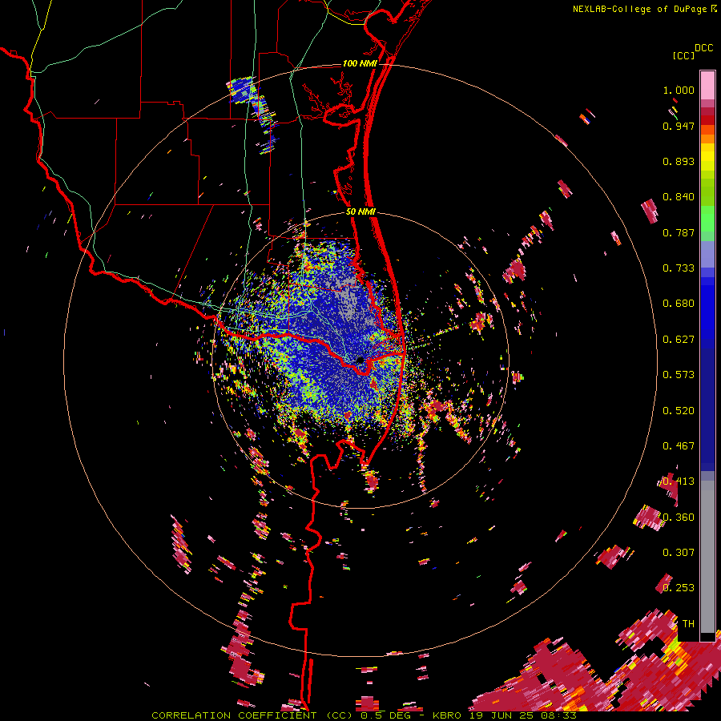Click the 100 NMI range ring label
Image resolution: width=721 pixels, height=721 pixels.
[x=360, y=63]
